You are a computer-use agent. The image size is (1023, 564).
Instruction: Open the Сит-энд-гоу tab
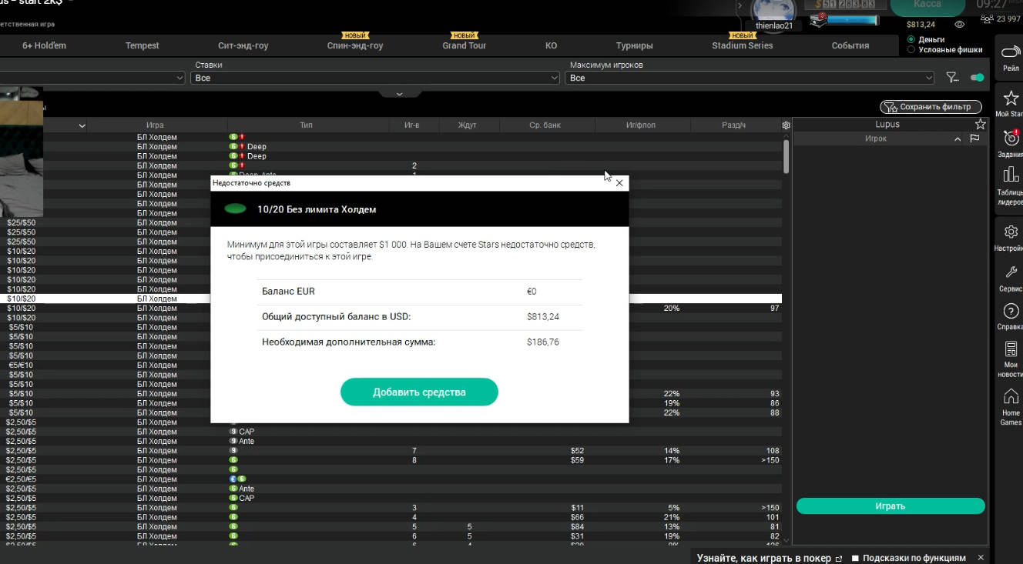click(243, 45)
